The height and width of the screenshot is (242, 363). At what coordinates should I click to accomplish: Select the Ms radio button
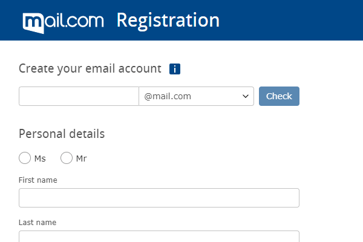click(x=25, y=159)
